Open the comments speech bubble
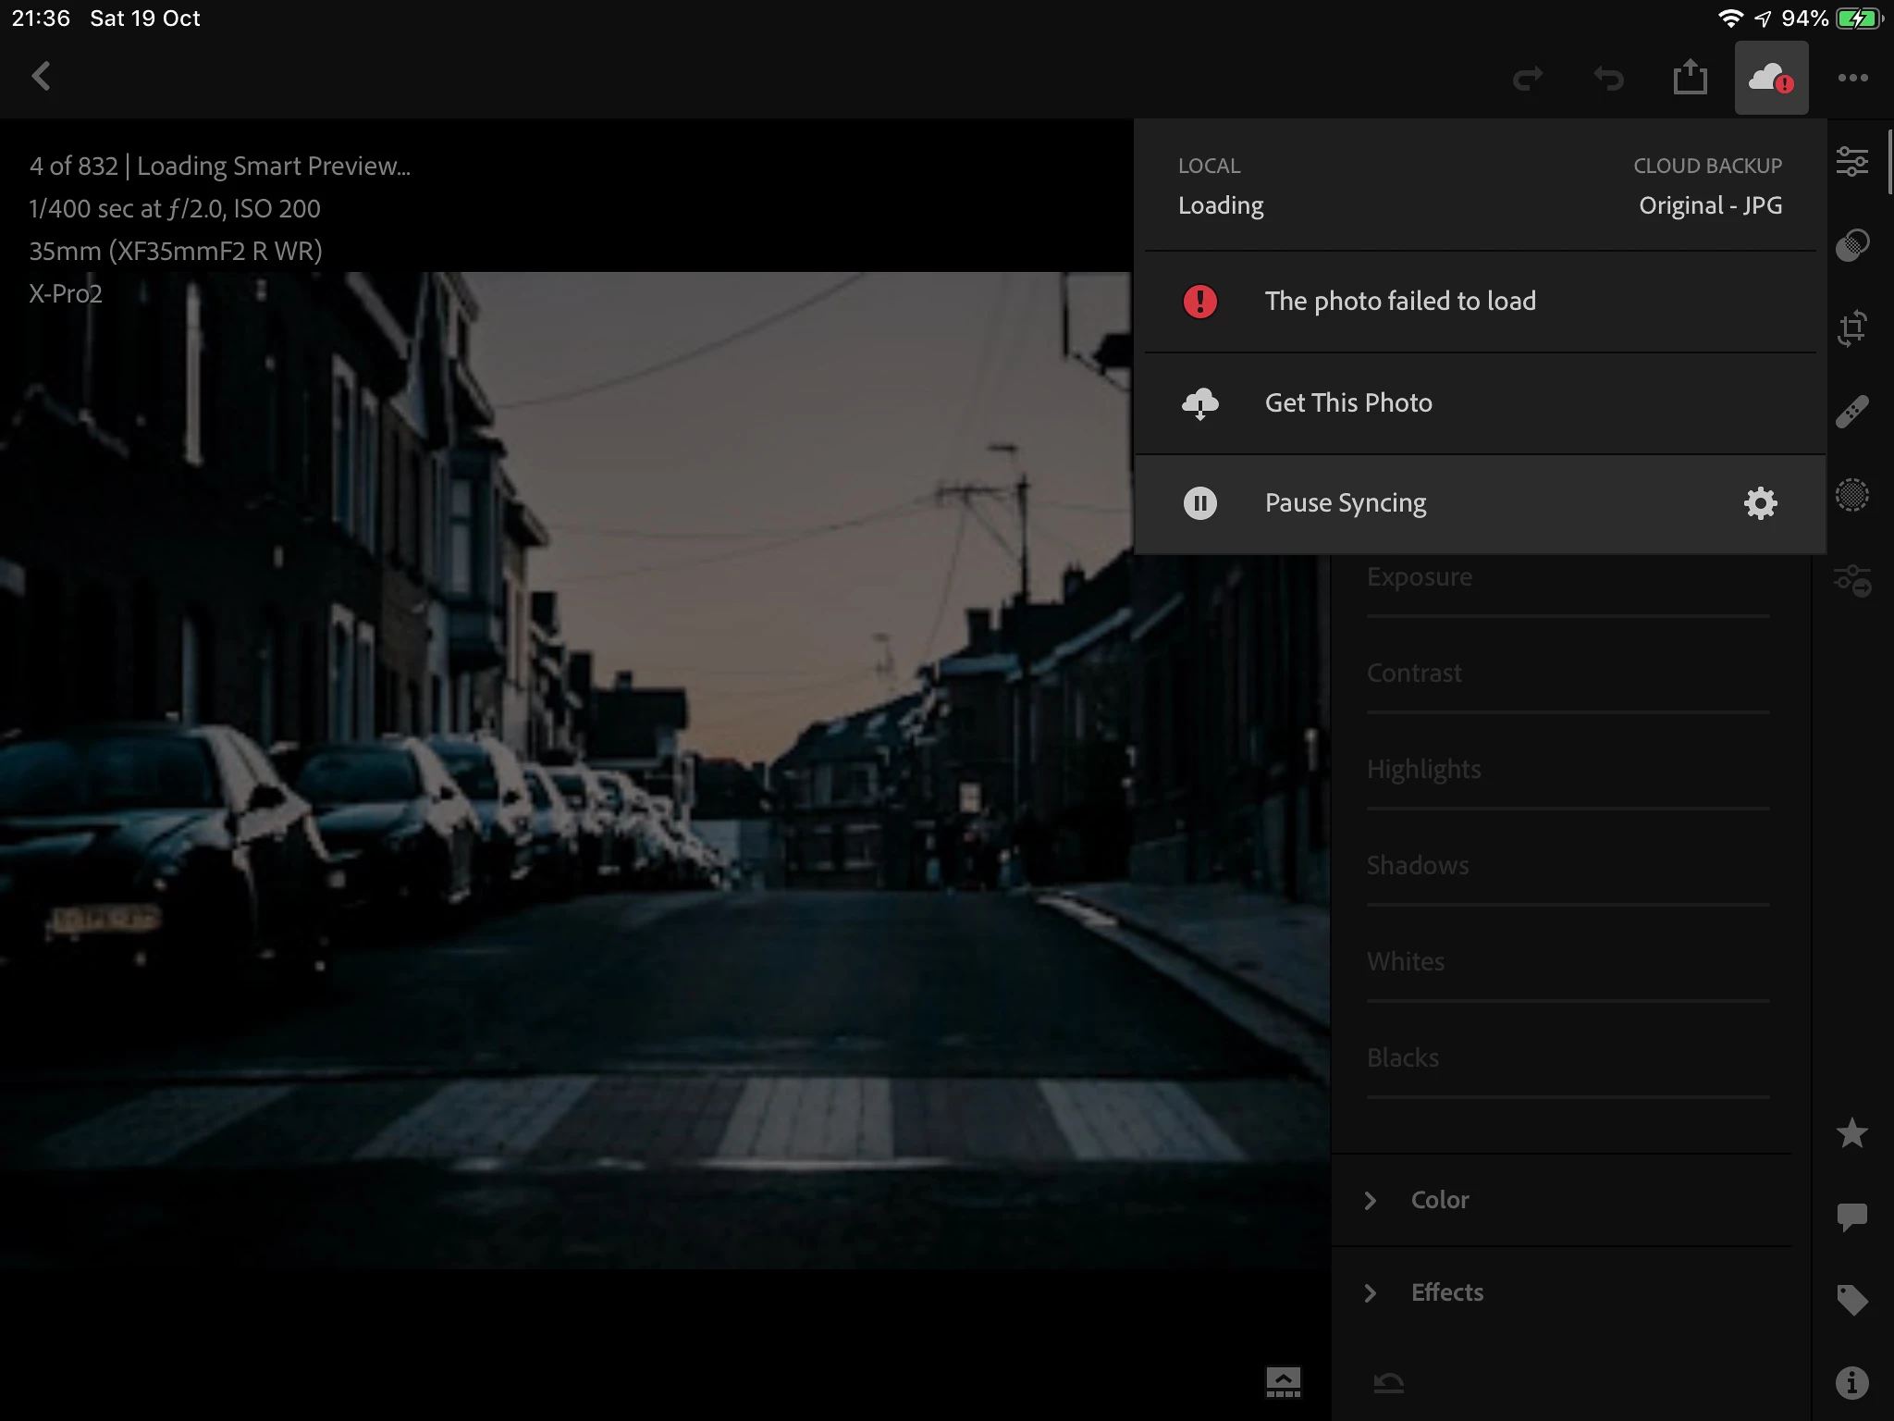Image resolution: width=1894 pixels, height=1421 pixels. tap(1852, 1217)
